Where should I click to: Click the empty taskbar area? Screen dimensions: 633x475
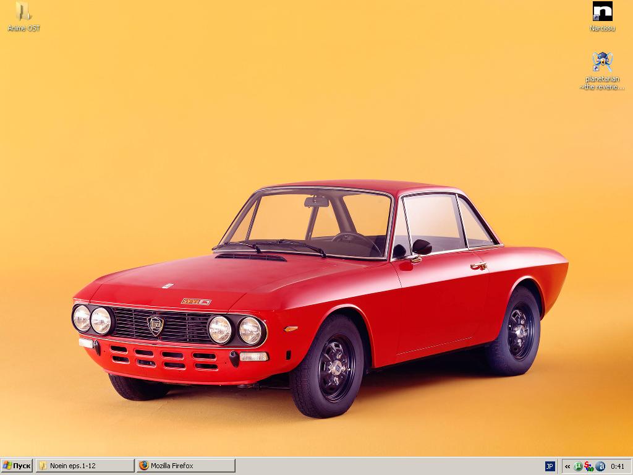coord(383,466)
